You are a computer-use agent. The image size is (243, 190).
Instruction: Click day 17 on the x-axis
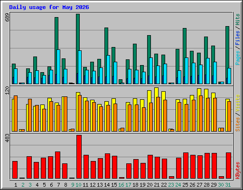click(128, 185)
